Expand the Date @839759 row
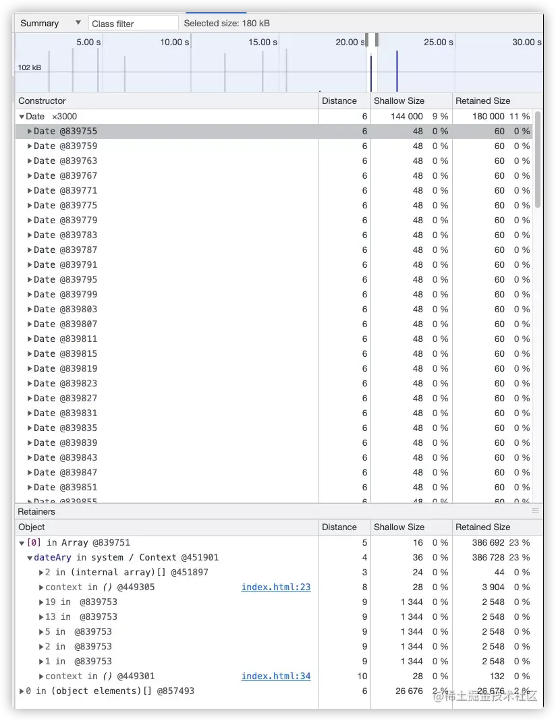 coord(30,146)
